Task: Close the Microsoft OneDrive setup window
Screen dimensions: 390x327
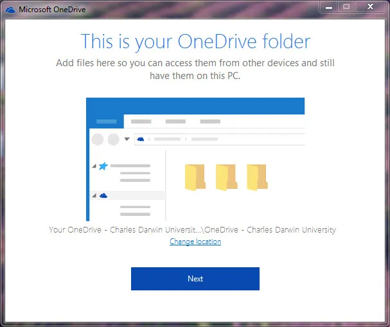Action: click(x=370, y=7)
